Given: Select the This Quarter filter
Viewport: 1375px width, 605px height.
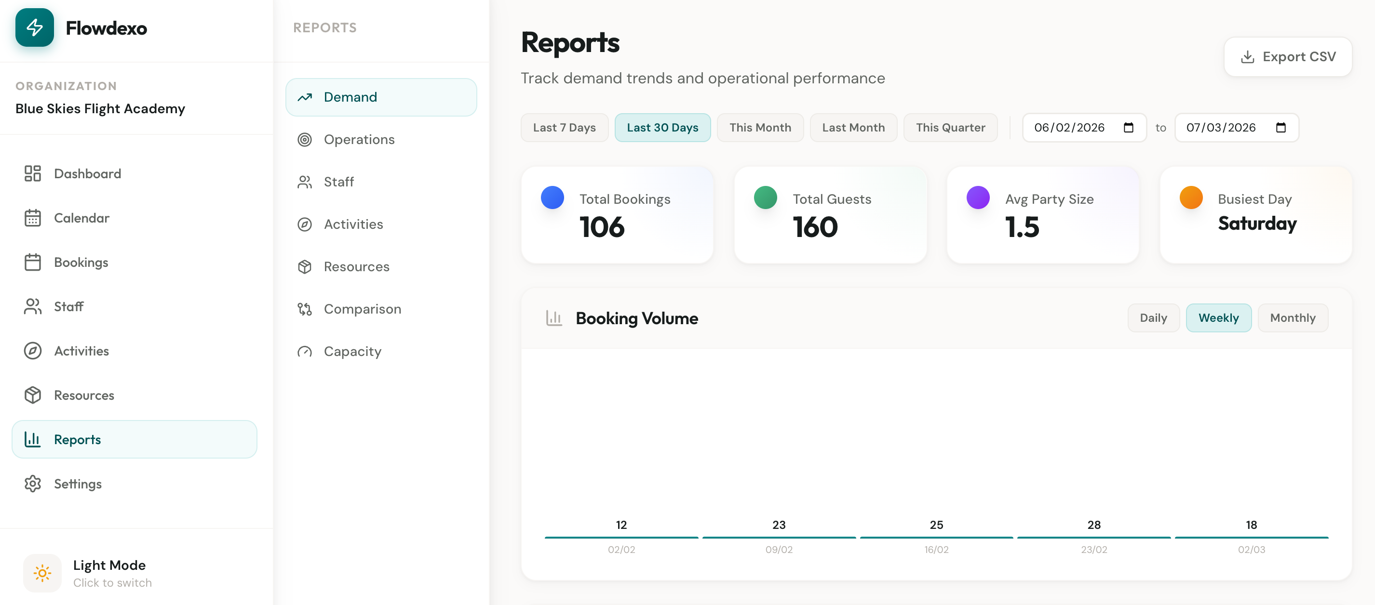Looking at the screenshot, I should coord(950,128).
